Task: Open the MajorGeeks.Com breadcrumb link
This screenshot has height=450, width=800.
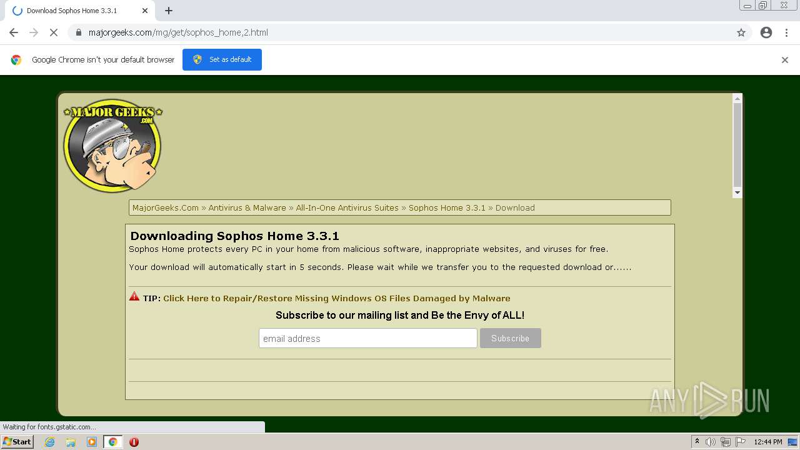Action: (166, 208)
